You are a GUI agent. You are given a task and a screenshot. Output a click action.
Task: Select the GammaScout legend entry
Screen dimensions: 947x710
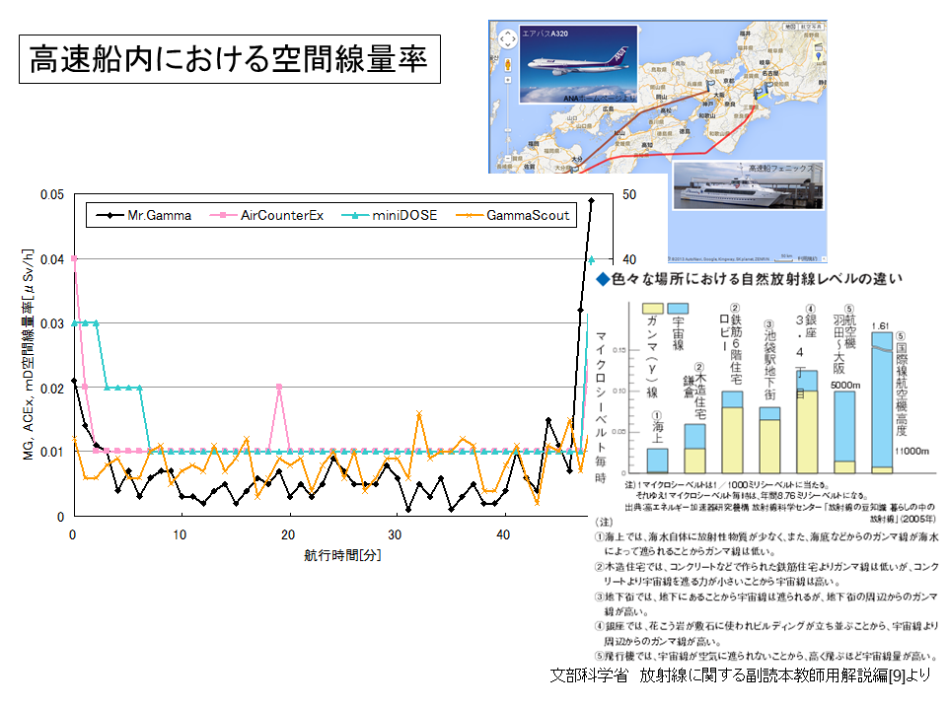click(512, 216)
